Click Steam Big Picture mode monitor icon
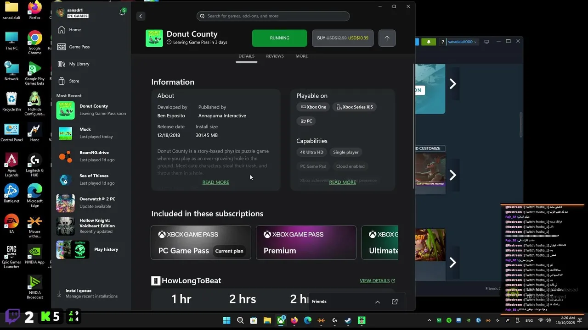This screenshot has height=330, width=588. (486, 42)
